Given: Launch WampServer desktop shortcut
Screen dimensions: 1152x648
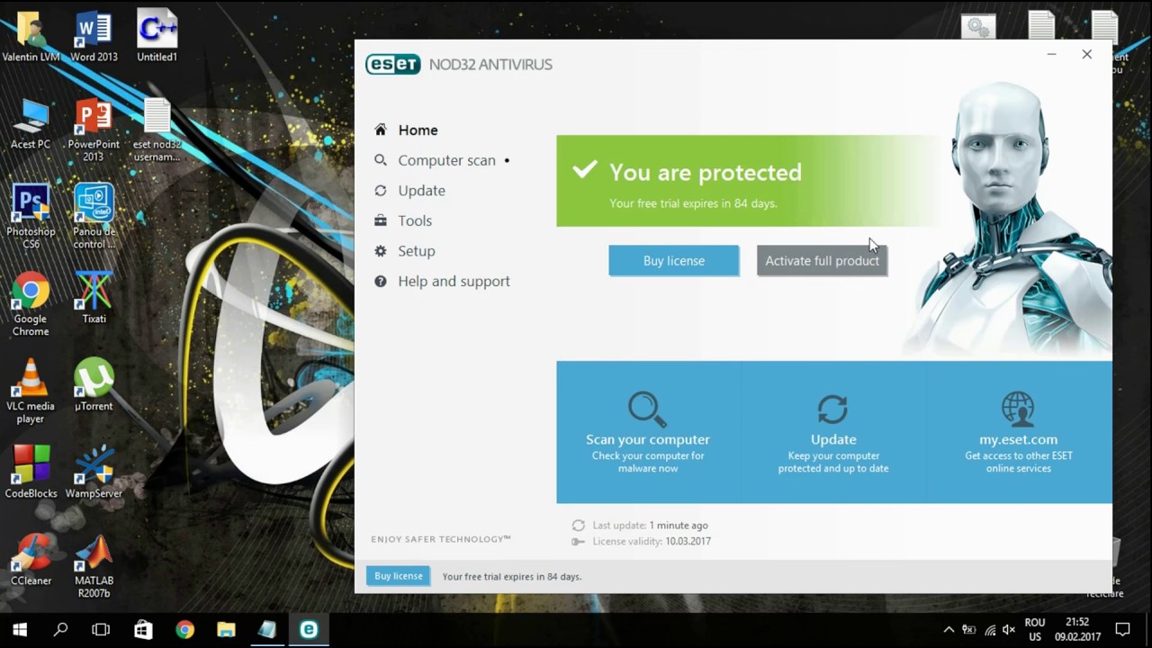Looking at the screenshot, I should point(94,472).
